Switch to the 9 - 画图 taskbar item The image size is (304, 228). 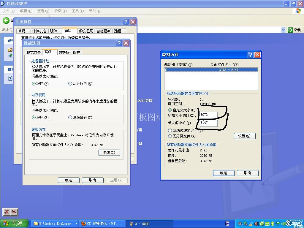point(149,224)
